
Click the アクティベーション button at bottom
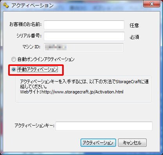point(98,142)
